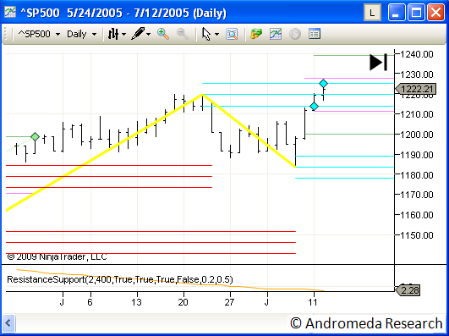Select the drawing pencil tool
The width and height of the screenshot is (449, 336).
(138, 34)
